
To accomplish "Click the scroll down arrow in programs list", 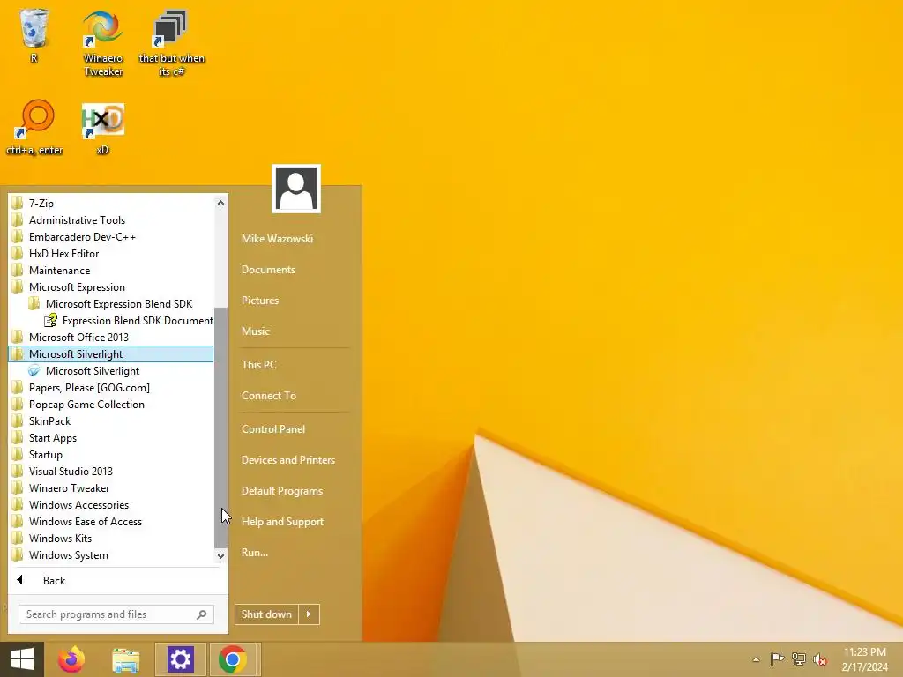I will [x=220, y=555].
